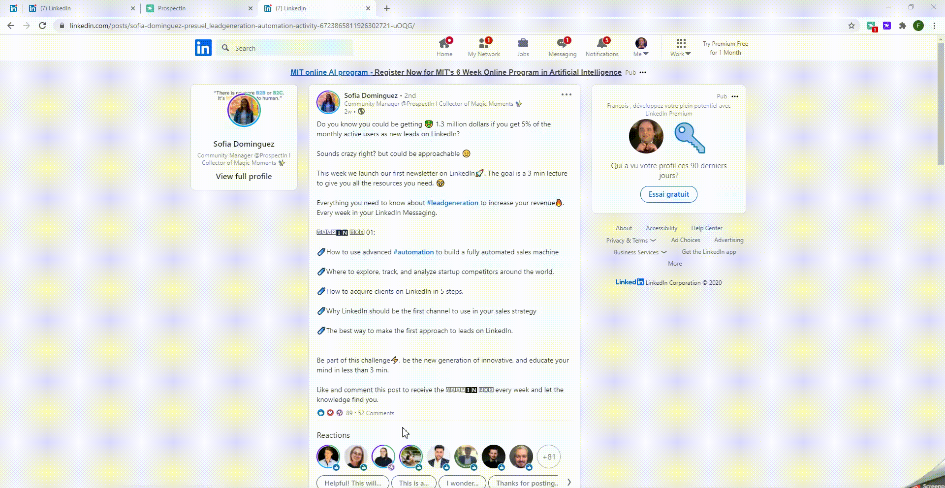Open the MIT online AI program ad link
Image resolution: width=945 pixels, height=488 pixels.
456,72
